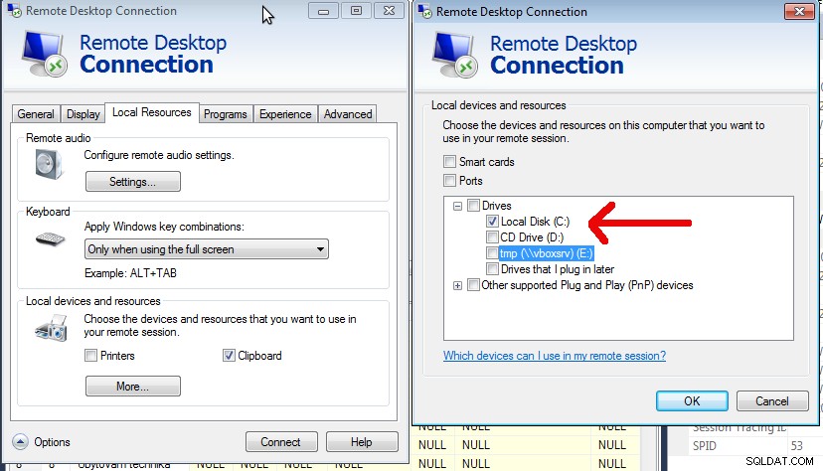
Task: Check the Drives parent checkbox
Action: [x=473, y=206]
